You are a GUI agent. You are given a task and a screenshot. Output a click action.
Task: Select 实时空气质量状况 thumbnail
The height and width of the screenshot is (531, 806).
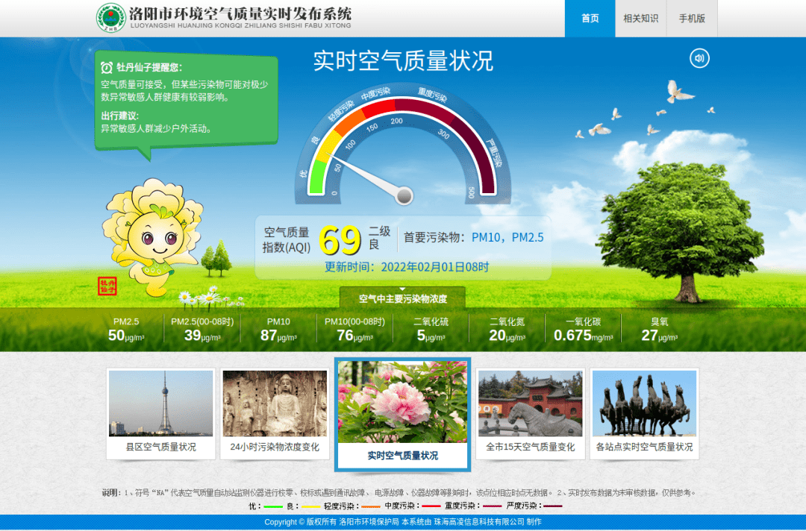click(402, 415)
